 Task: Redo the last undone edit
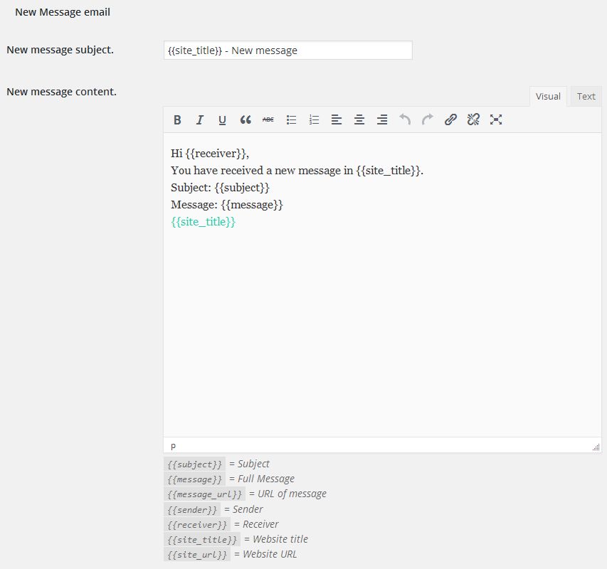pyautogui.click(x=428, y=120)
